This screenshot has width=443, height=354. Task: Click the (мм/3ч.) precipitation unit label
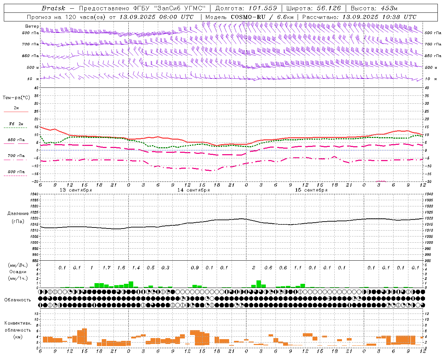[18, 265]
